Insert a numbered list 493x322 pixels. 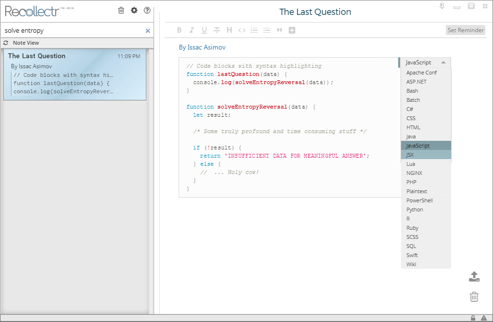[x=254, y=30]
